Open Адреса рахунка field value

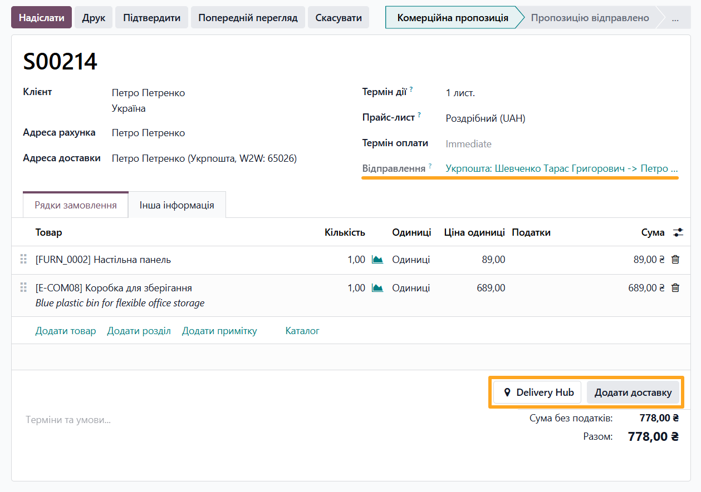pos(148,133)
